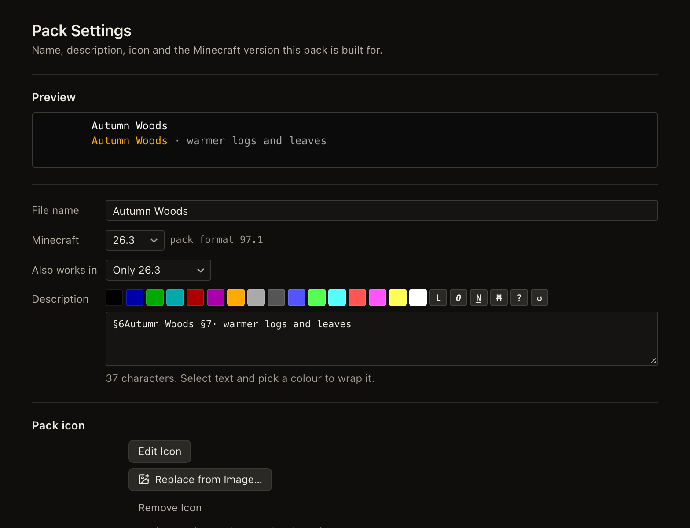Viewport: 690px width, 528px height.
Task: Click the white "Autumn Woods" preview title
Action: 129,126
